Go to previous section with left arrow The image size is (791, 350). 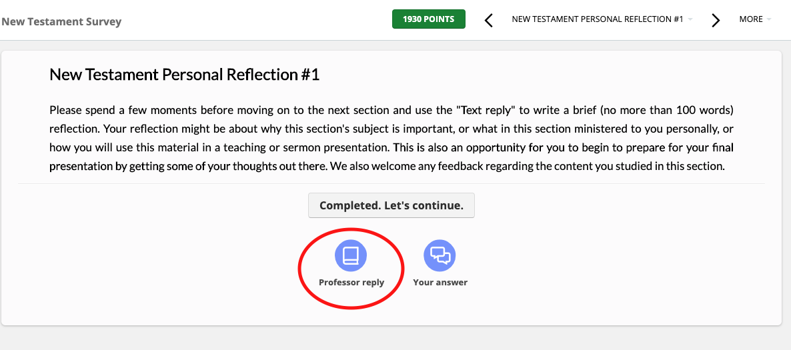click(489, 20)
